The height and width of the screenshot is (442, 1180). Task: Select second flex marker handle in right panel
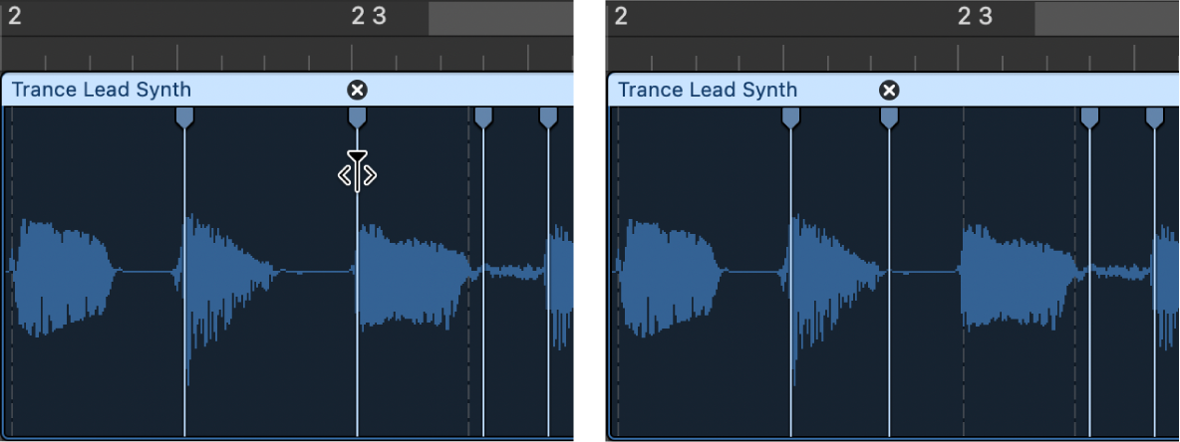(x=889, y=118)
